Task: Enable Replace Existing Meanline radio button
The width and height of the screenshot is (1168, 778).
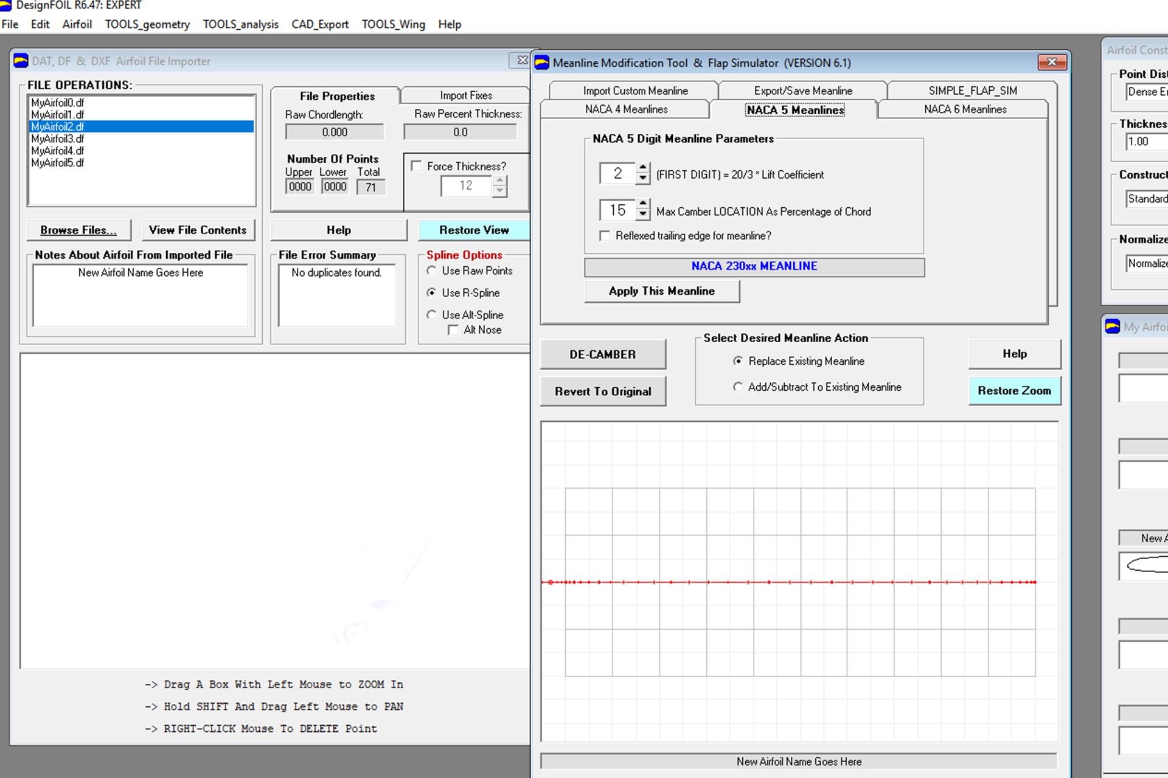Action: click(x=738, y=360)
